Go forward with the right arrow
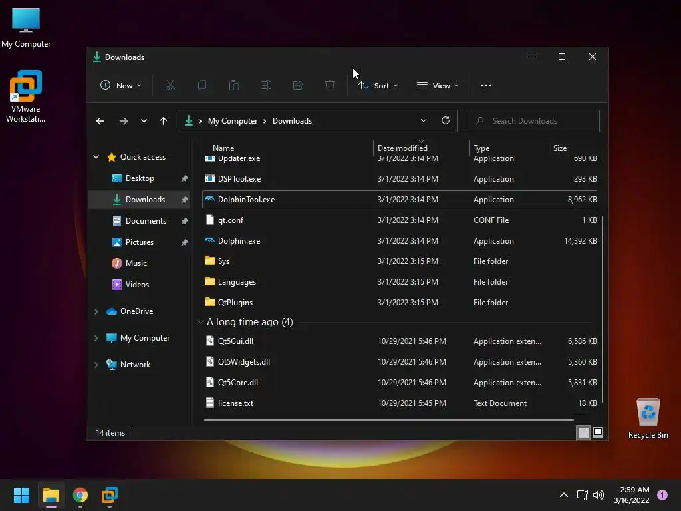The width and height of the screenshot is (681, 511). (x=124, y=121)
